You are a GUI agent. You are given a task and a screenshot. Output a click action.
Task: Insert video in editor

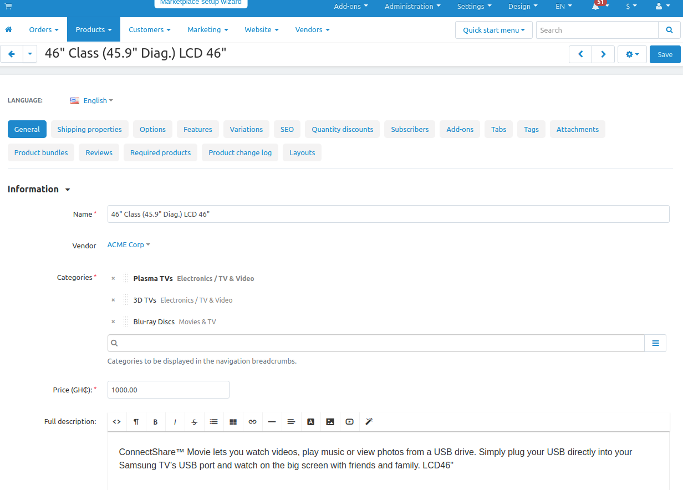[350, 422]
